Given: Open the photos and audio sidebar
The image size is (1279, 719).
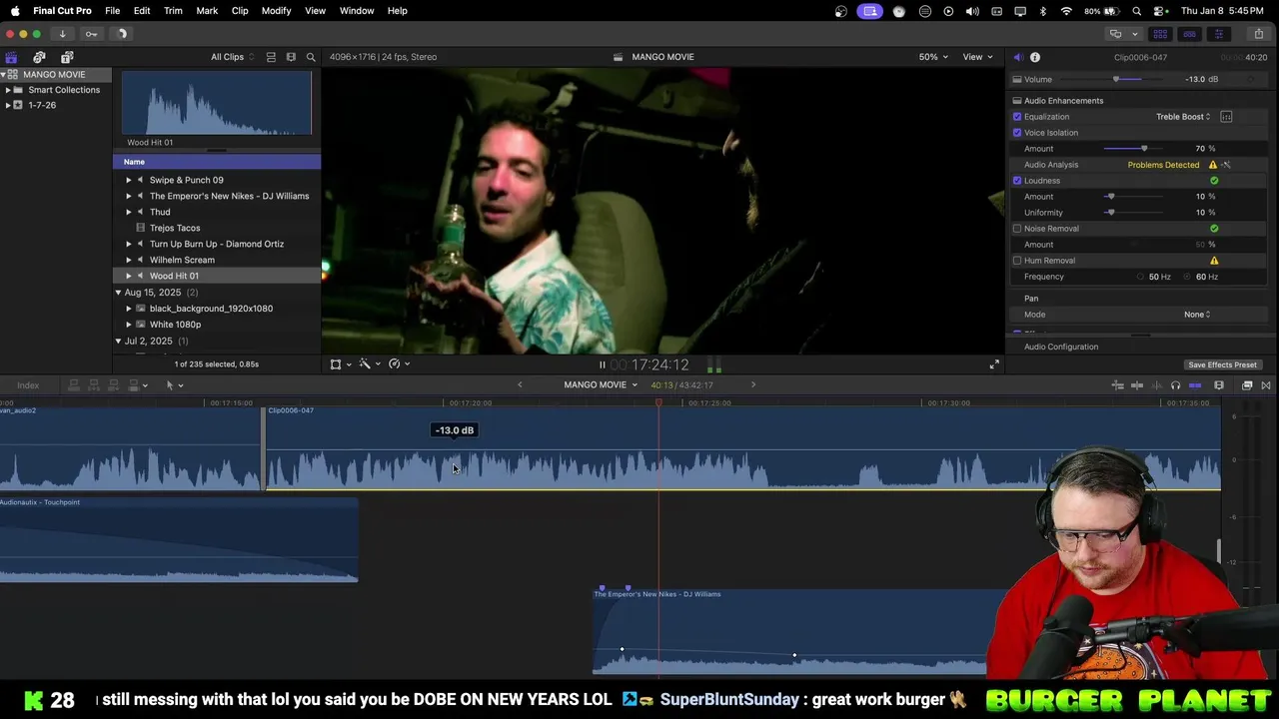Looking at the screenshot, I should click(x=39, y=57).
